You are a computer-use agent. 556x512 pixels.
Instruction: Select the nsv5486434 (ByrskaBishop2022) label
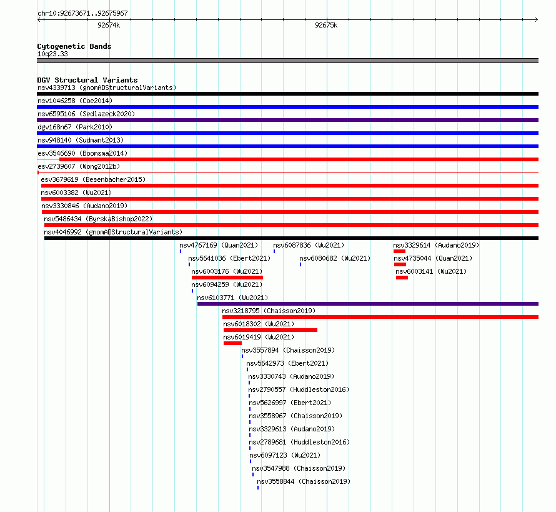click(98, 219)
